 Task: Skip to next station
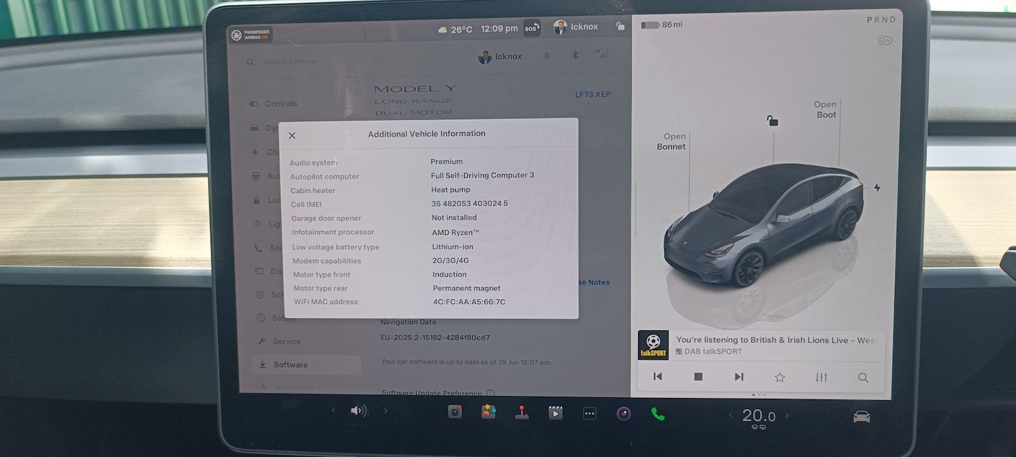click(x=739, y=376)
